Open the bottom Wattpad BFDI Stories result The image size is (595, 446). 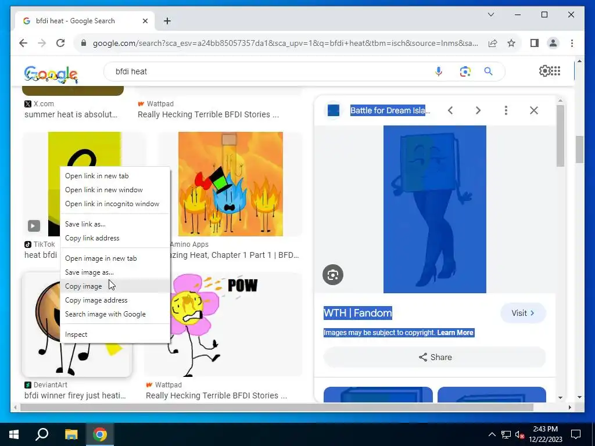point(216,395)
